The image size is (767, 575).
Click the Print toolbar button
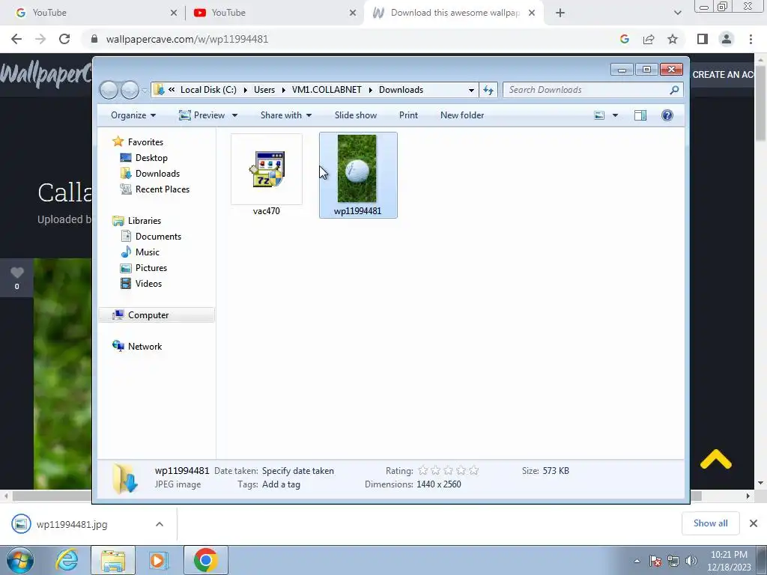408,115
